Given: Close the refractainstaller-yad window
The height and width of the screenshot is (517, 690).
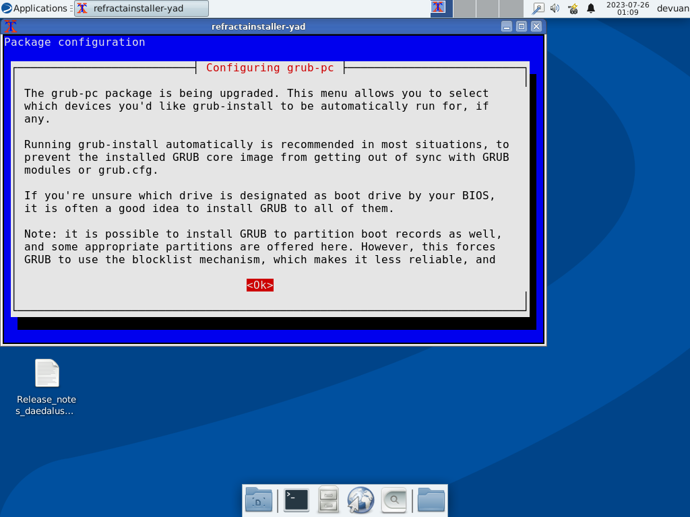Looking at the screenshot, I should (536, 26).
